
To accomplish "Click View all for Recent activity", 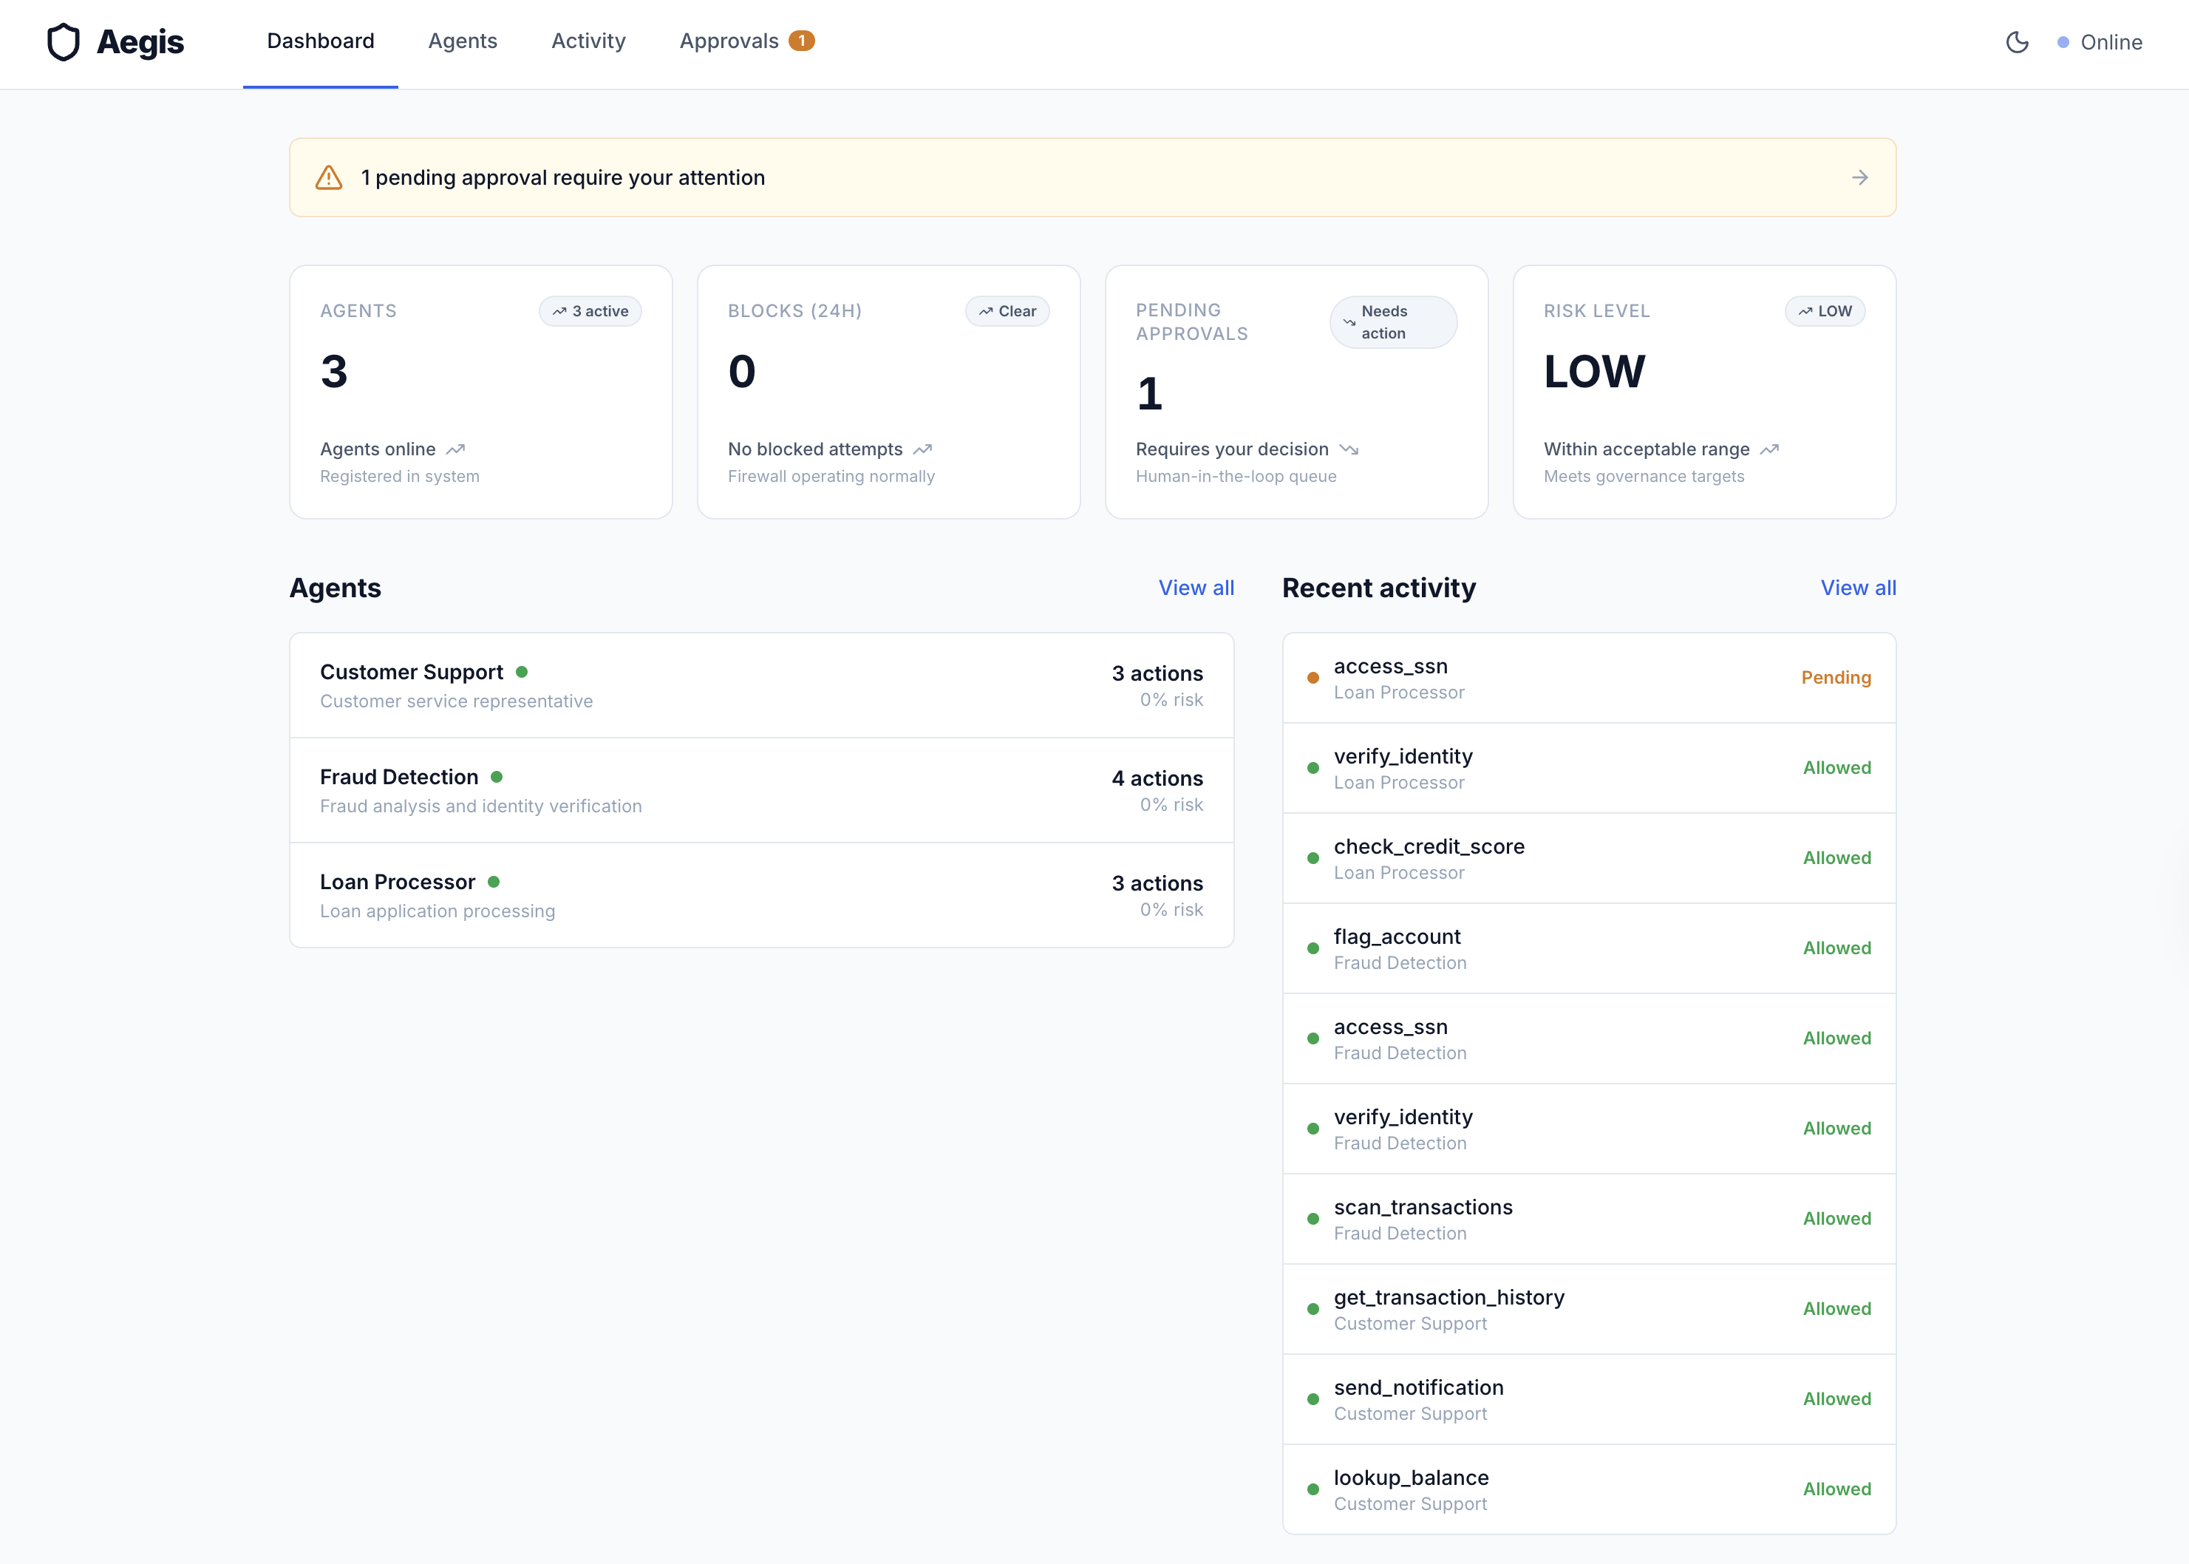I will pos(1856,588).
